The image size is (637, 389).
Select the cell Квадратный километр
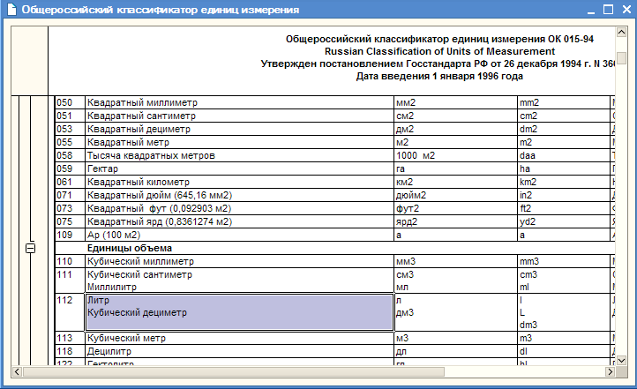(x=239, y=182)
